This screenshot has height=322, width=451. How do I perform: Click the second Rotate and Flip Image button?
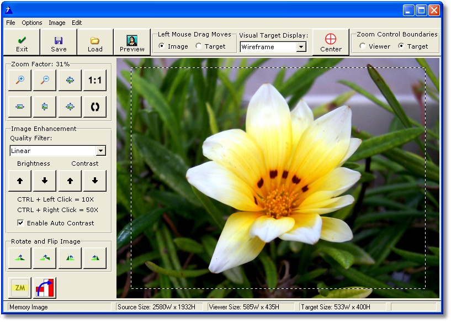point(45,258)
